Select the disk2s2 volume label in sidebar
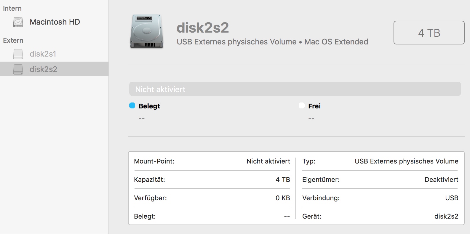 pos(44,69)
